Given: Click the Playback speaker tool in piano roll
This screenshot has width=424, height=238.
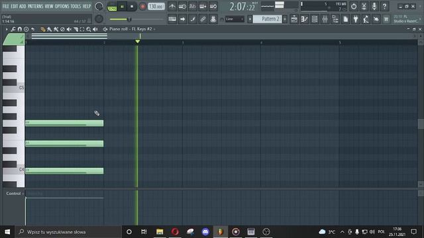Looking at the screenshot, I should (x=95, y=29).
